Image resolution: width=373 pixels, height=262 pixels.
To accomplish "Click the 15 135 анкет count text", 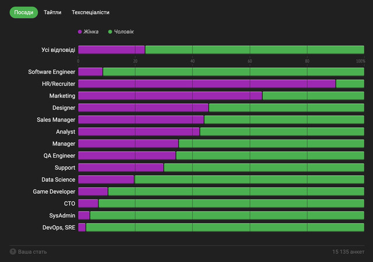I will tap(348, 251).
